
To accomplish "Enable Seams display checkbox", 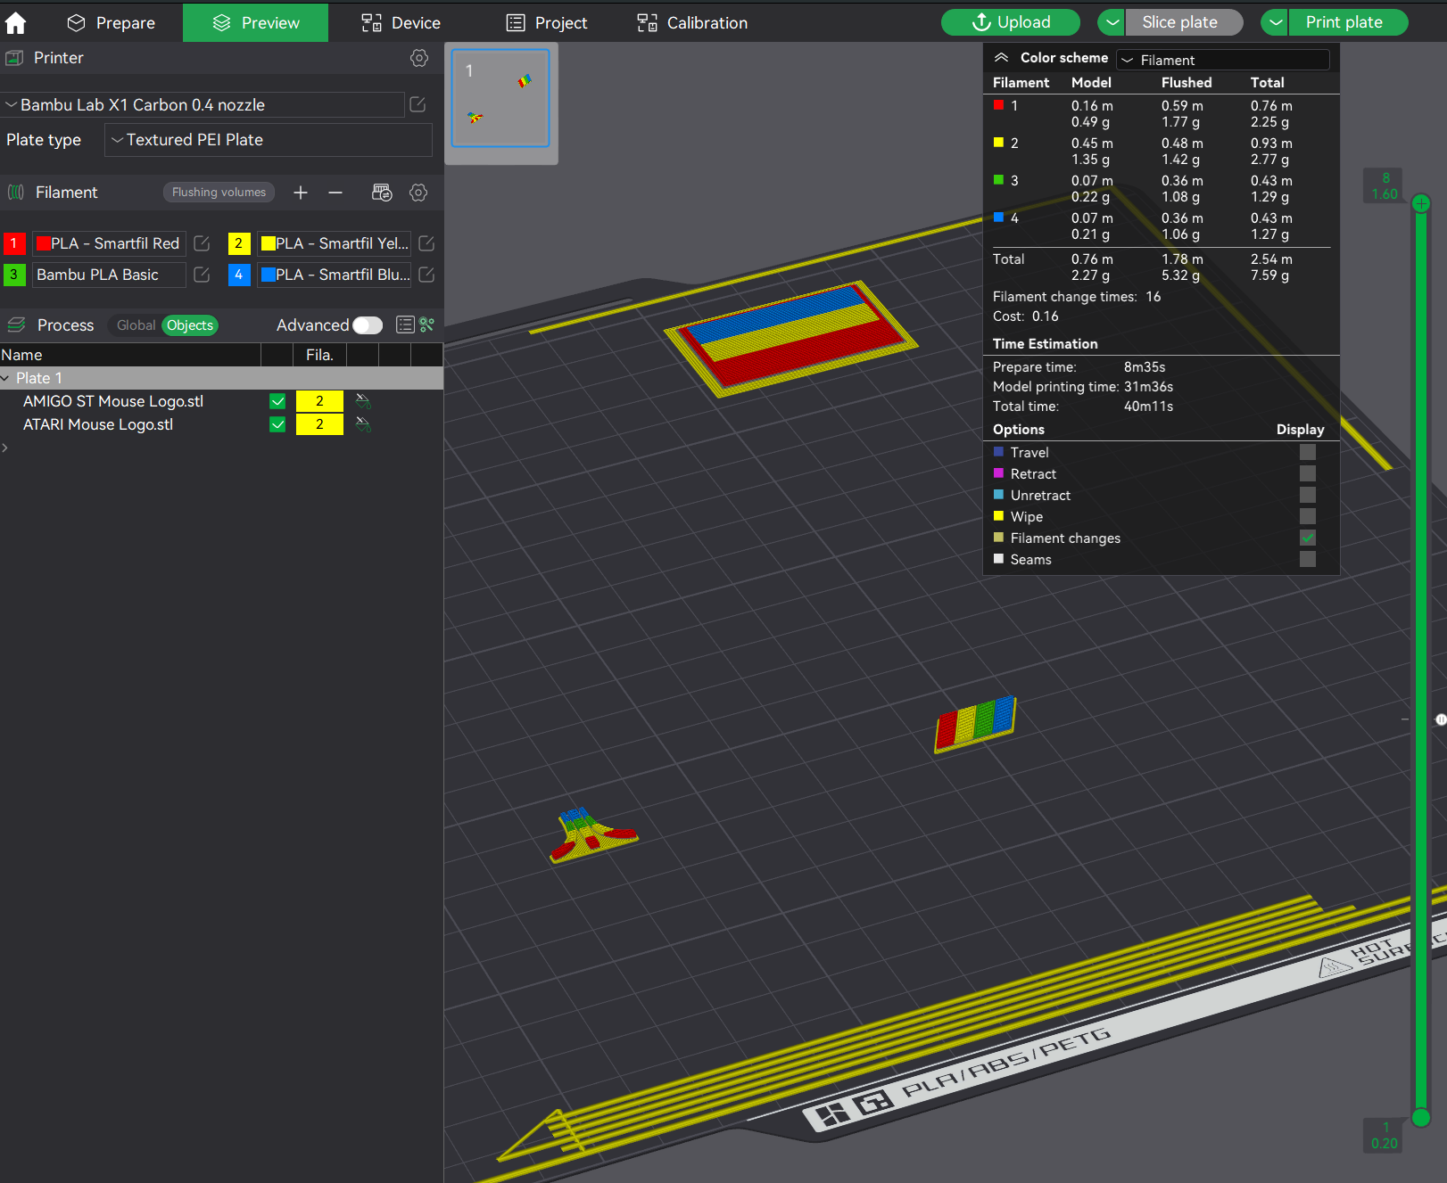I will click(1308, 559).
